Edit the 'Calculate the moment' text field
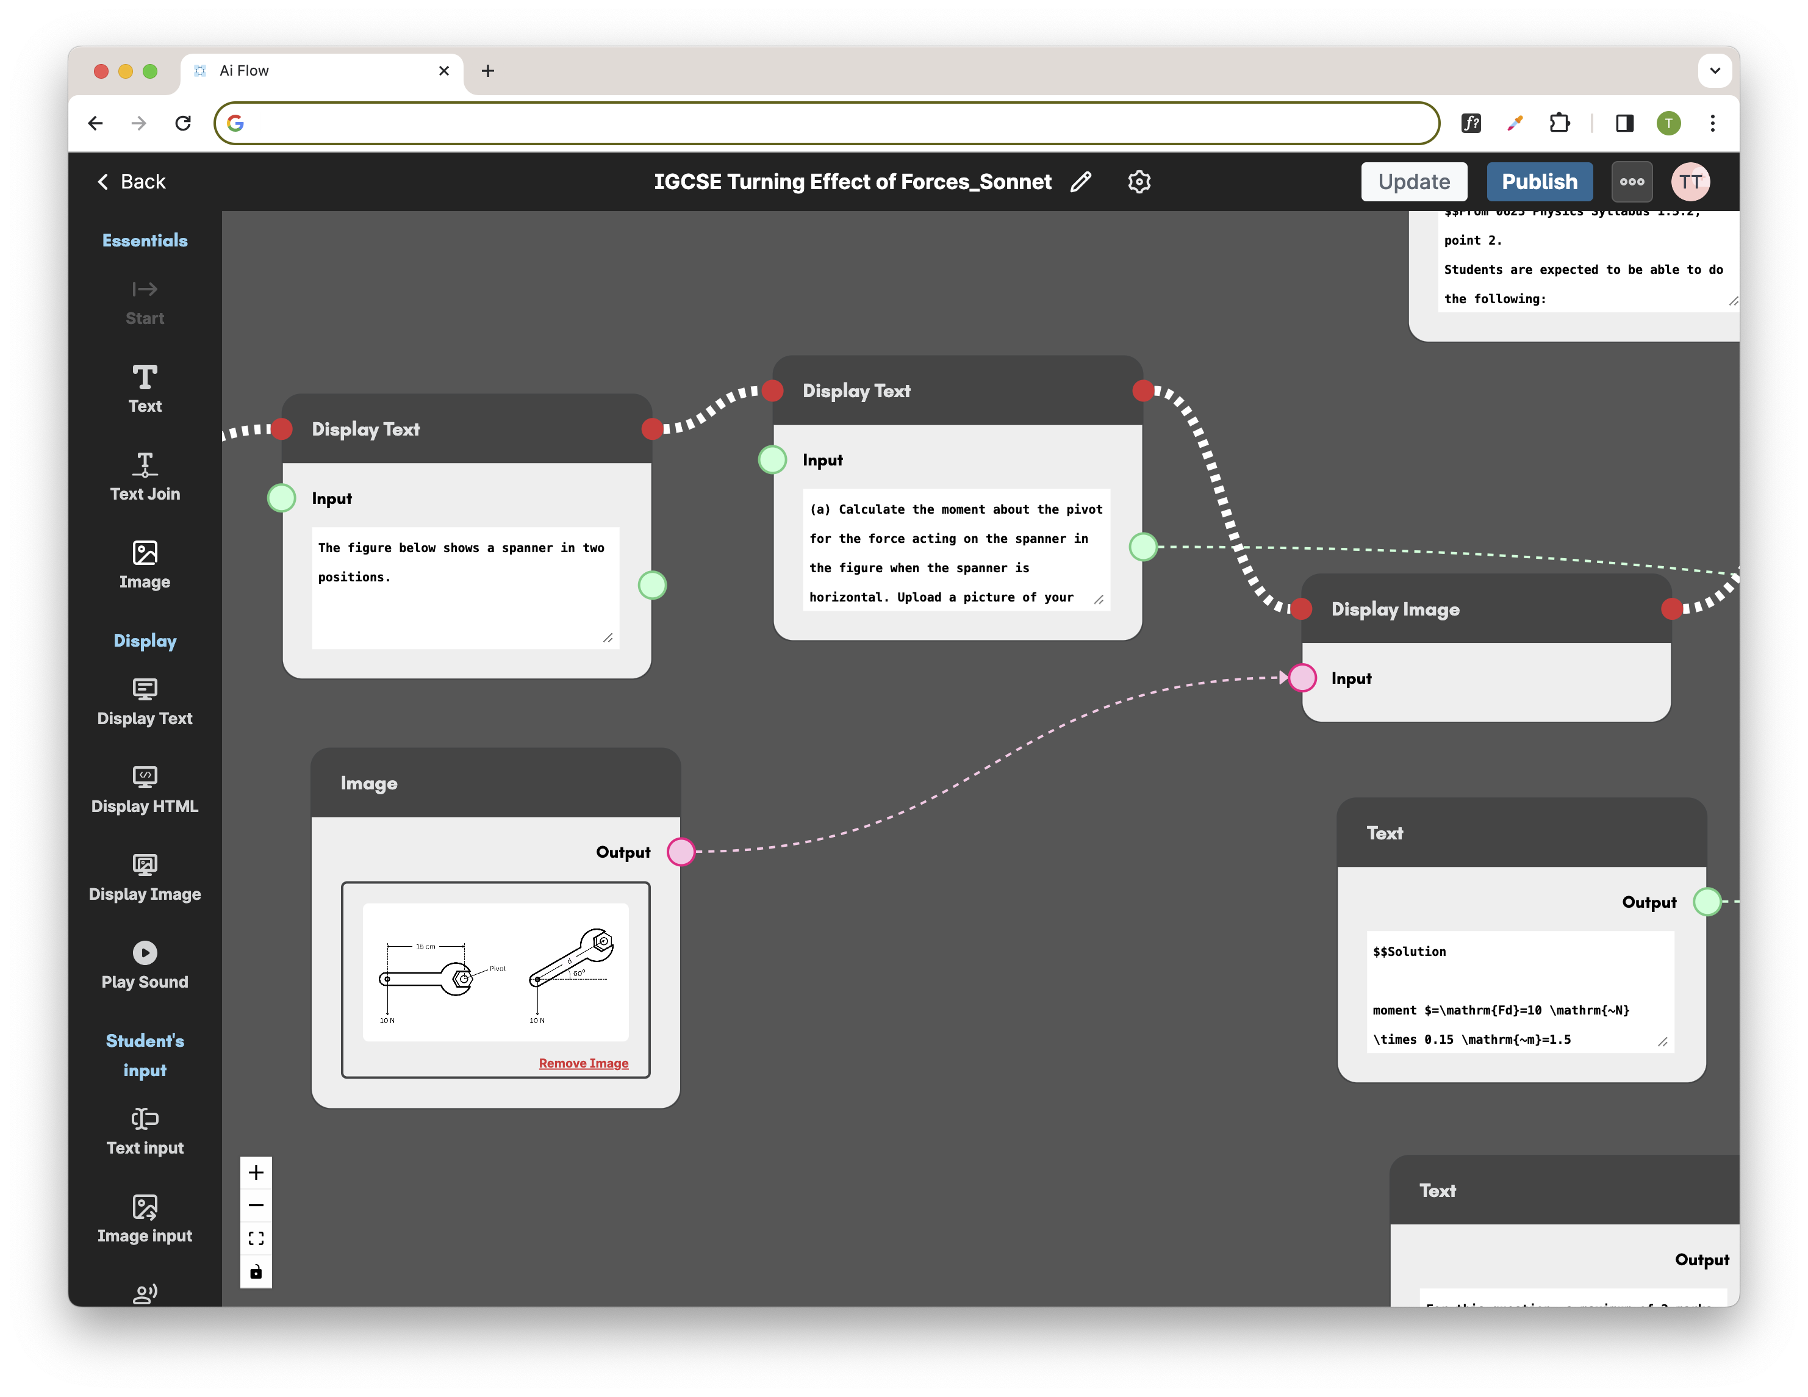Image resolution: width=1808 pixels, height=1397 pixels. click(956, 550)
